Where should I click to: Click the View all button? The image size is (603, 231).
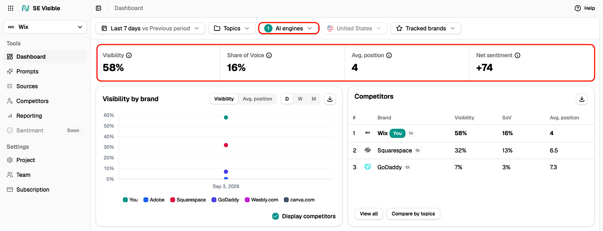click(x=369, y=214)
